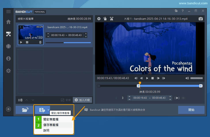
Task: Click preview time range input field
Action: [150, 98]
